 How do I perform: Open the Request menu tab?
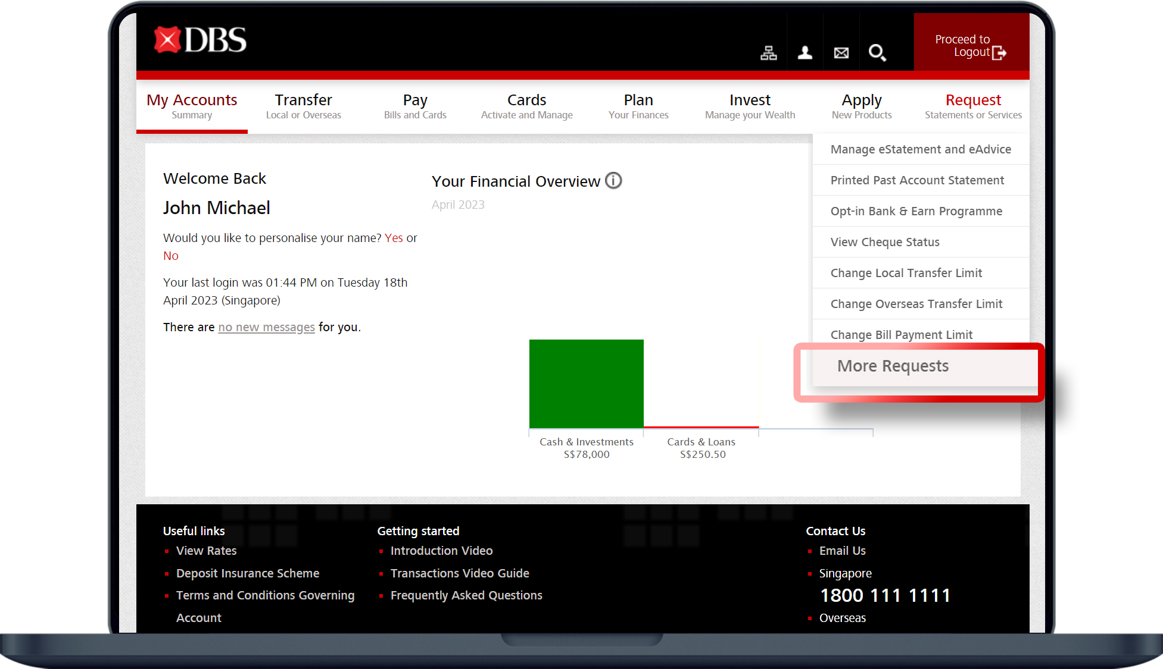click(x=973, y=106)
